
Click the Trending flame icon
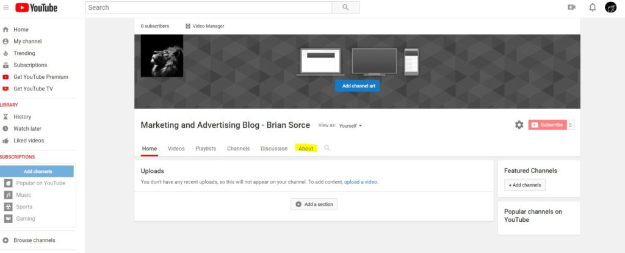(5, 53)
